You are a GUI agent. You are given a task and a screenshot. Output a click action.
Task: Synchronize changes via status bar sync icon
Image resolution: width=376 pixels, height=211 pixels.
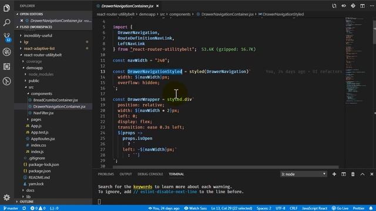point(24,209)
